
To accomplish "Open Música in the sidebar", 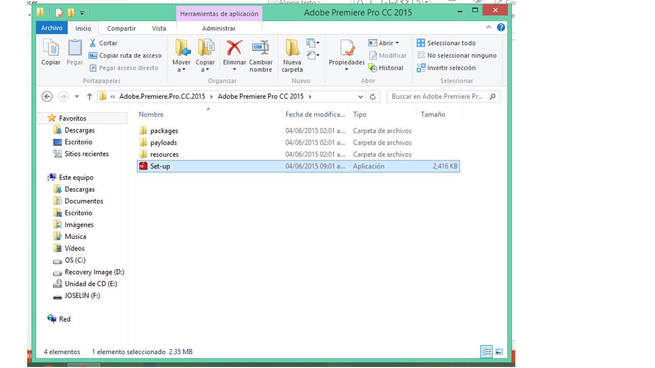I will pyautogui.click(x=75, y=236).
